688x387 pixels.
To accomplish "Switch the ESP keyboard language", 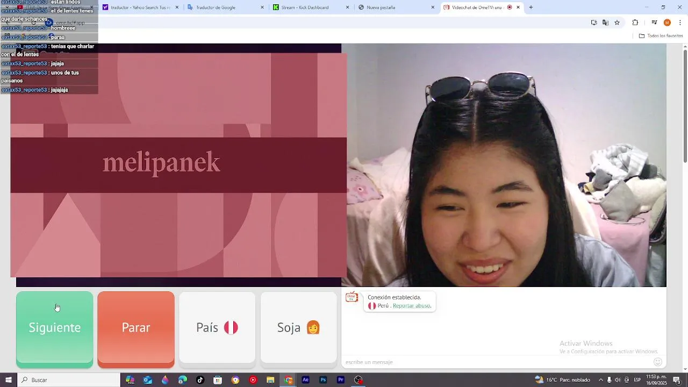I will click(637, 380).
